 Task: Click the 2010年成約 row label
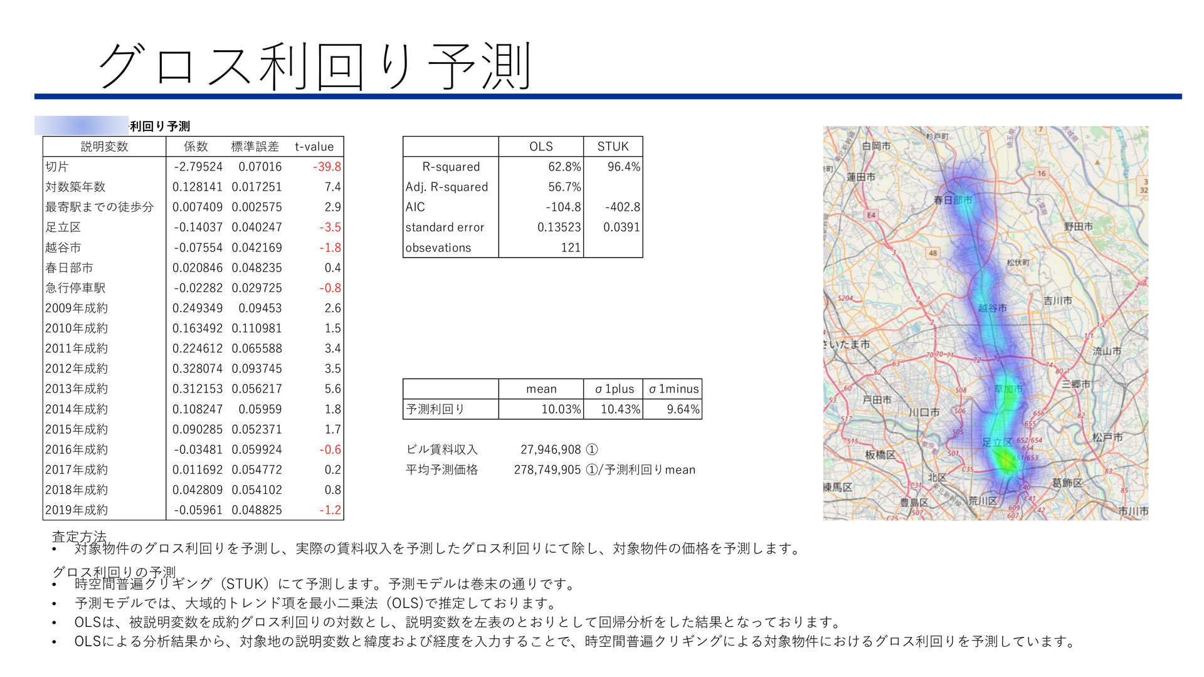tap(77, 328)
